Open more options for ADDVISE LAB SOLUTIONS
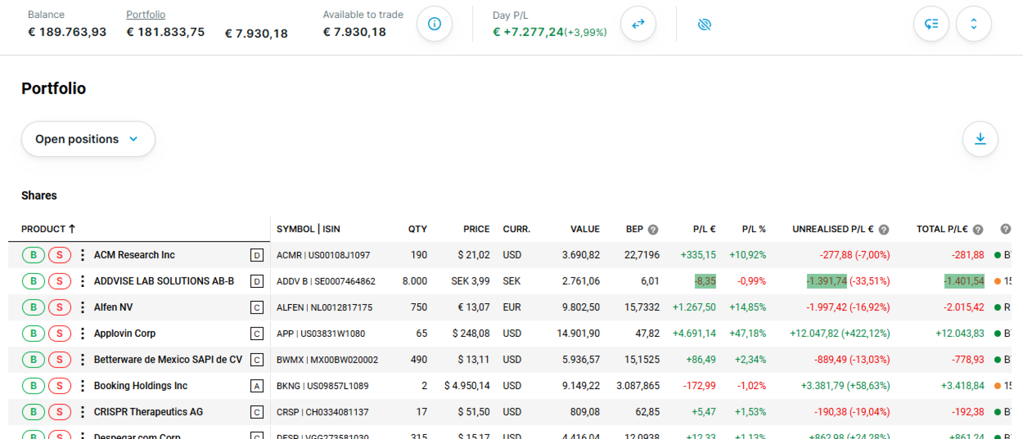The height and width of the screenshot is (439, 1023). click(82, 281)
